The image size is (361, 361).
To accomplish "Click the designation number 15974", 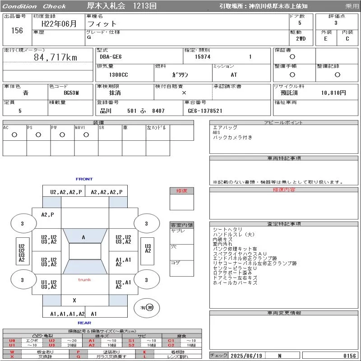I will (x=203, y=57).
